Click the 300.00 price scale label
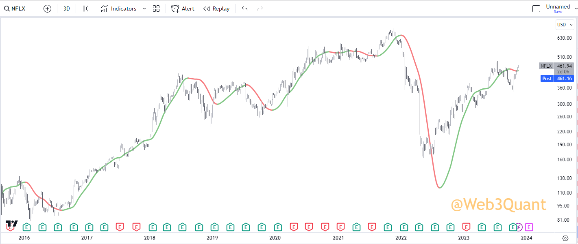Image resolution: width=578 pixels, height=244 pixels. coord(565,104)
